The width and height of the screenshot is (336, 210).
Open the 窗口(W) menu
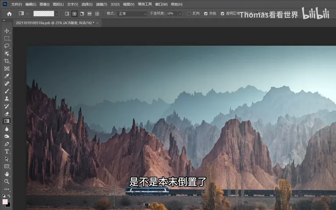[x=161, y=4]
